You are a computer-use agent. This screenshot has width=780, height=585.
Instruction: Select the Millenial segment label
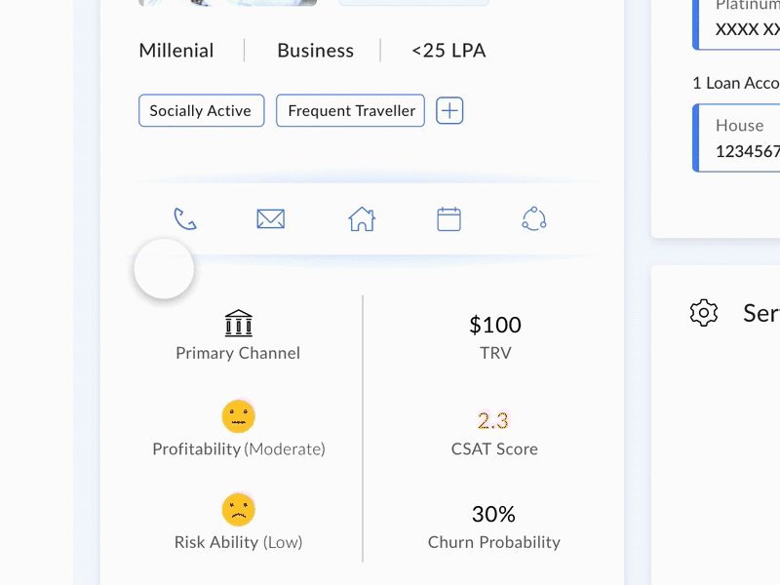(175, 50)
